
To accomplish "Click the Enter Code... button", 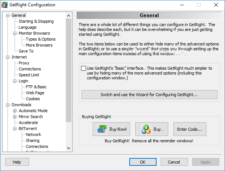I will click(x=190, y=129).
